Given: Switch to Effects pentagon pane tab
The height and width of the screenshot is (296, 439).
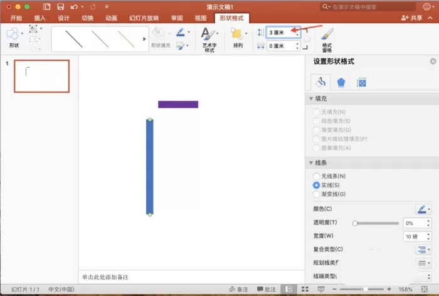Looking at the screenshot, I should [x=341, y=83].
